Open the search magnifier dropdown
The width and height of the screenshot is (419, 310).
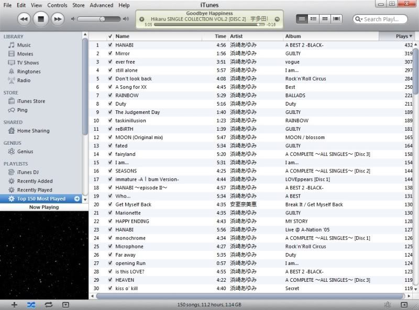(359, 19)
